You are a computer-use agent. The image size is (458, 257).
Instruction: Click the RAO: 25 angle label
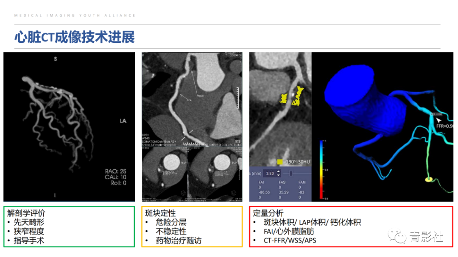tap(116, 171)
